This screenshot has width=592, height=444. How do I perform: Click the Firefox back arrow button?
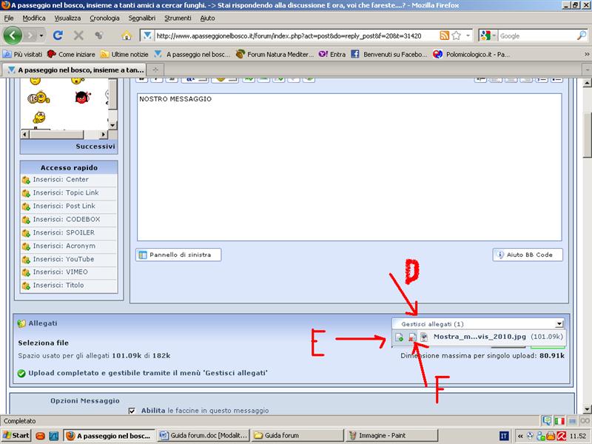point(13,35)
